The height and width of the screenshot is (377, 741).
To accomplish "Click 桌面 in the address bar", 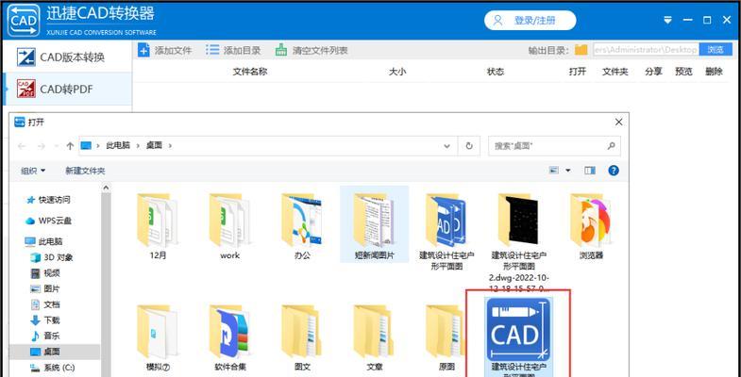I will pos(154,146).
